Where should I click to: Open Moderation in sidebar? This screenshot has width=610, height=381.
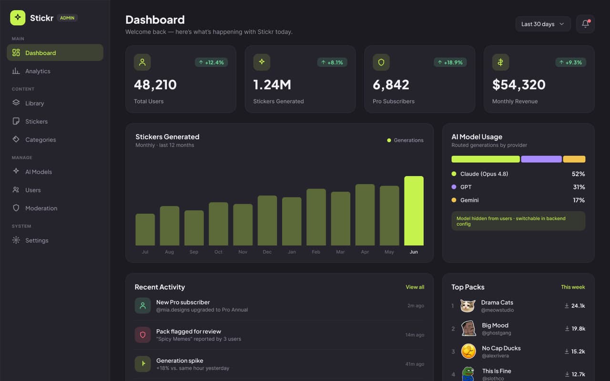coord(55,208)
